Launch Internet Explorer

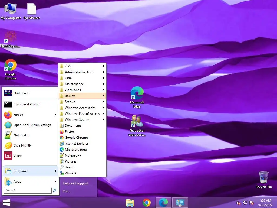pyautogui.click(x=83, y=144)
